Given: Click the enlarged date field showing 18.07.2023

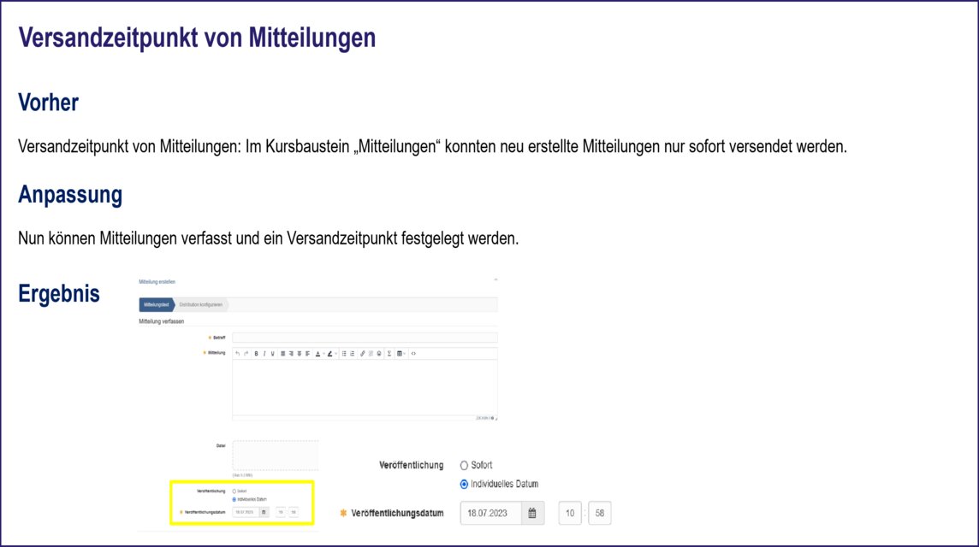Looking at the screenshot, I should [x=491, y=513].
